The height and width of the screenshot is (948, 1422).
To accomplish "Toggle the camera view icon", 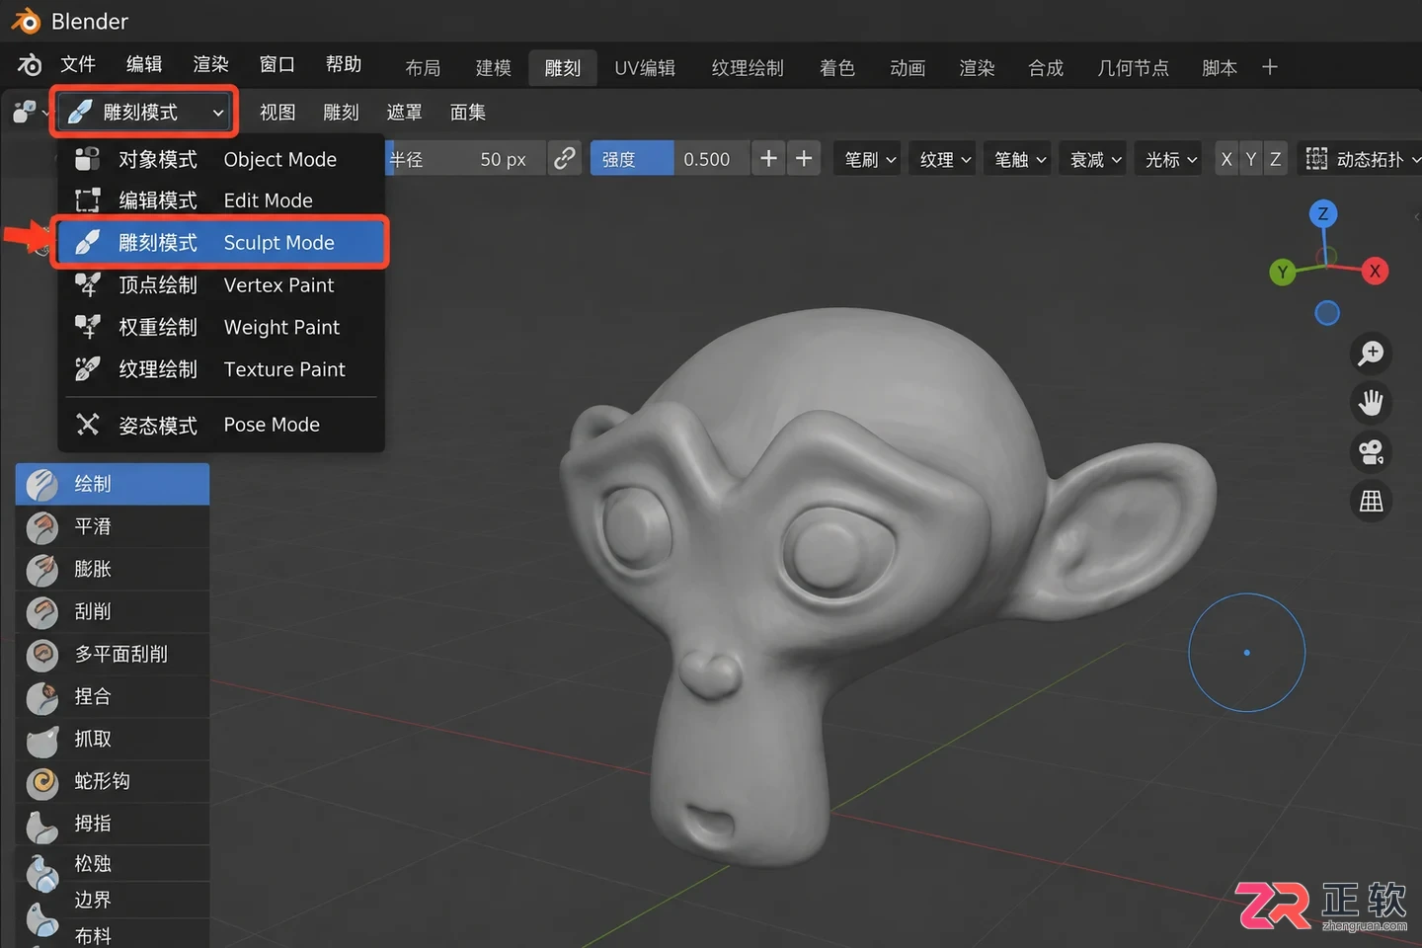I will coord(1371,452).
